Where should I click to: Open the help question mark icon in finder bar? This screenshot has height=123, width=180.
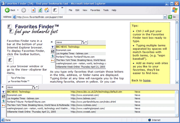pos(3,92)
